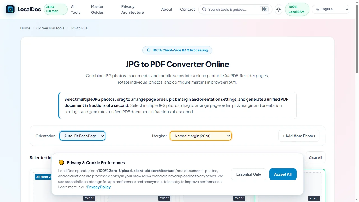Screen dimensions: 359x202
Task: Choose Essential Only cookies
Action: 248,174
